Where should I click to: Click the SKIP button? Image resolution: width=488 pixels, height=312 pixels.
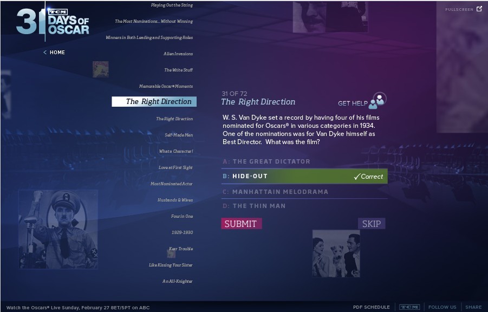coord(372,224)
